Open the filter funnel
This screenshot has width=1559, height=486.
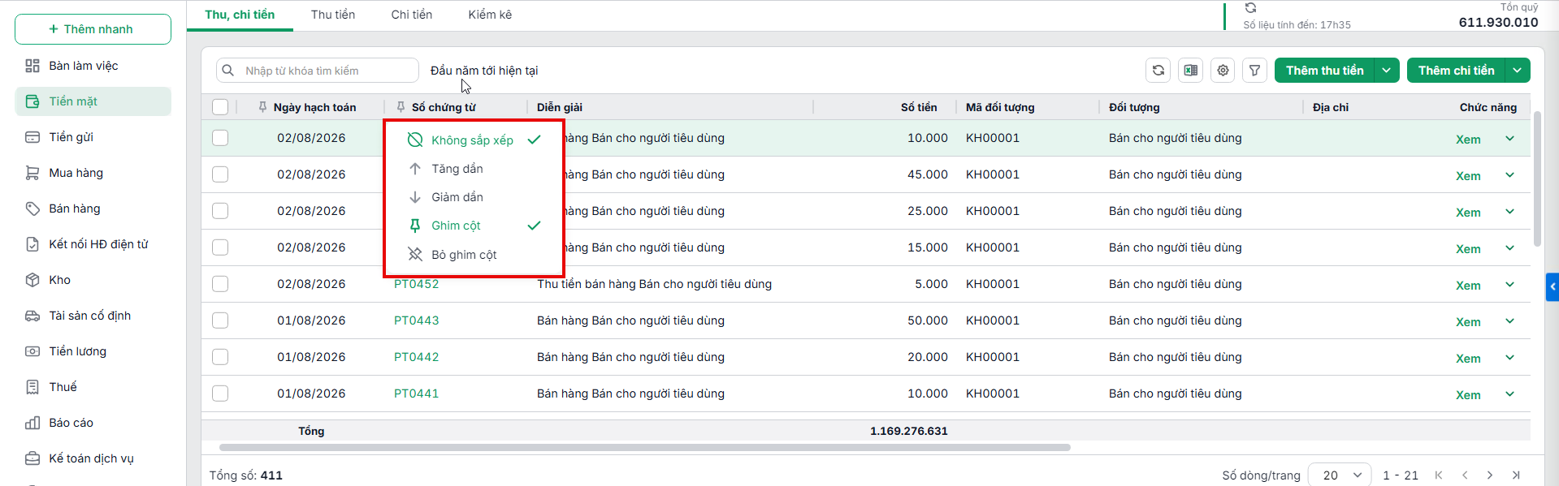pyautogui.click(x=1255, y=71)
